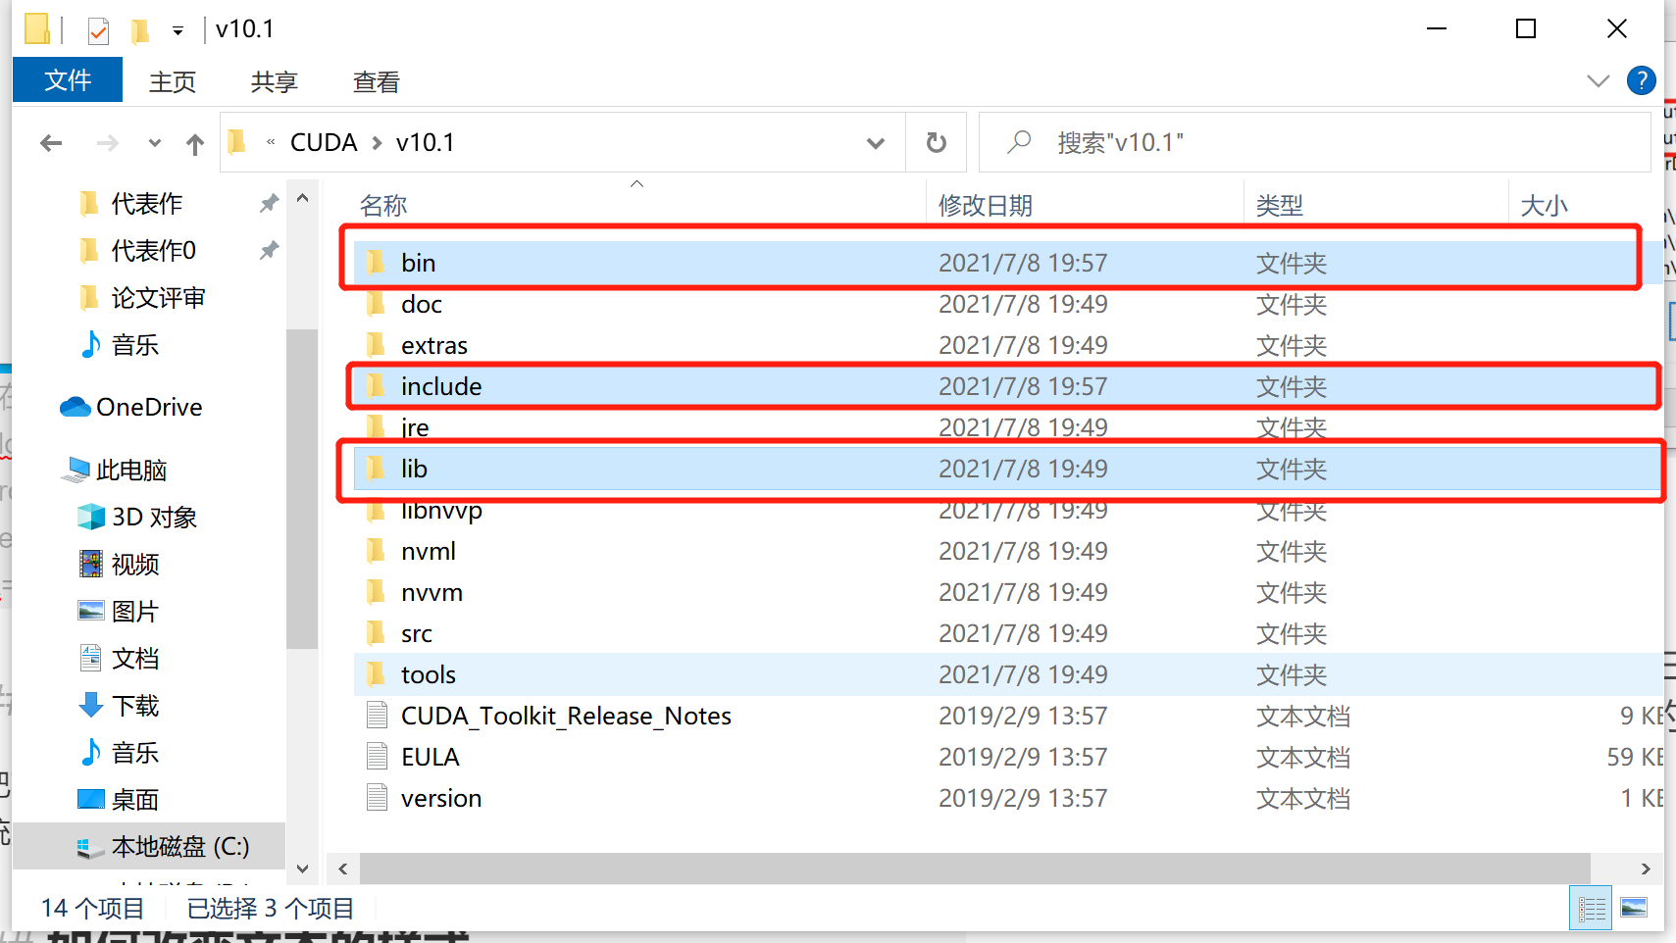The width and height of the screenshot is (1676, 943).
Task: Click the Forward navigation arrow
Action: pos(107,144)
